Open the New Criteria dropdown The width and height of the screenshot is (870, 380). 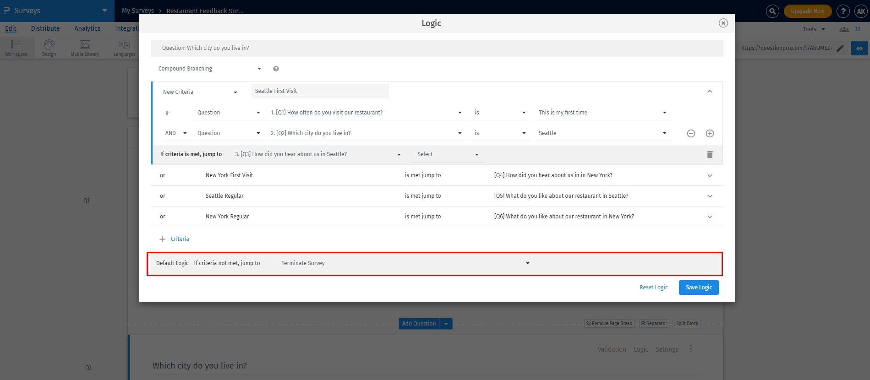click(200, 92)
